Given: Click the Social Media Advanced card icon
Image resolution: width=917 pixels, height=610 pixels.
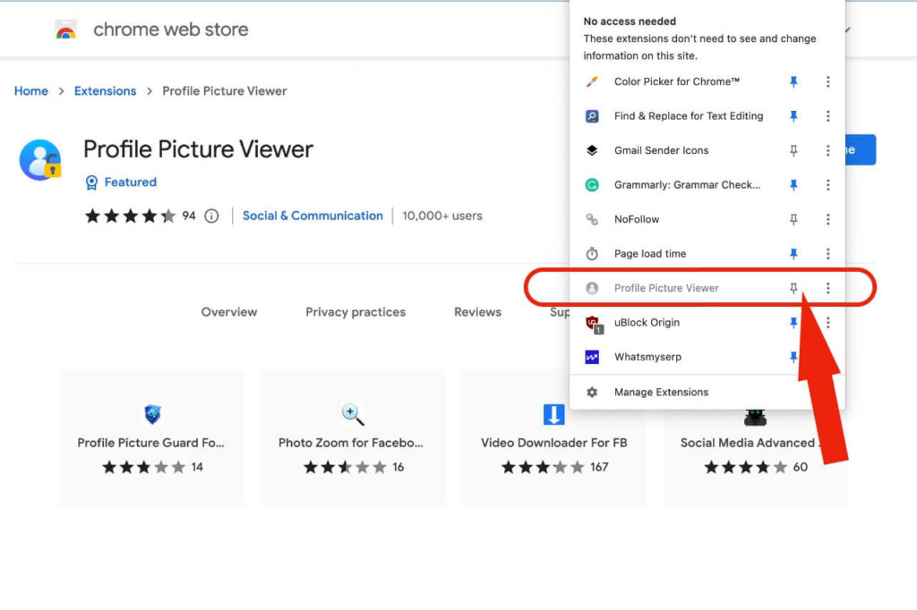Looking at the screenshot, I should [755, 417].
